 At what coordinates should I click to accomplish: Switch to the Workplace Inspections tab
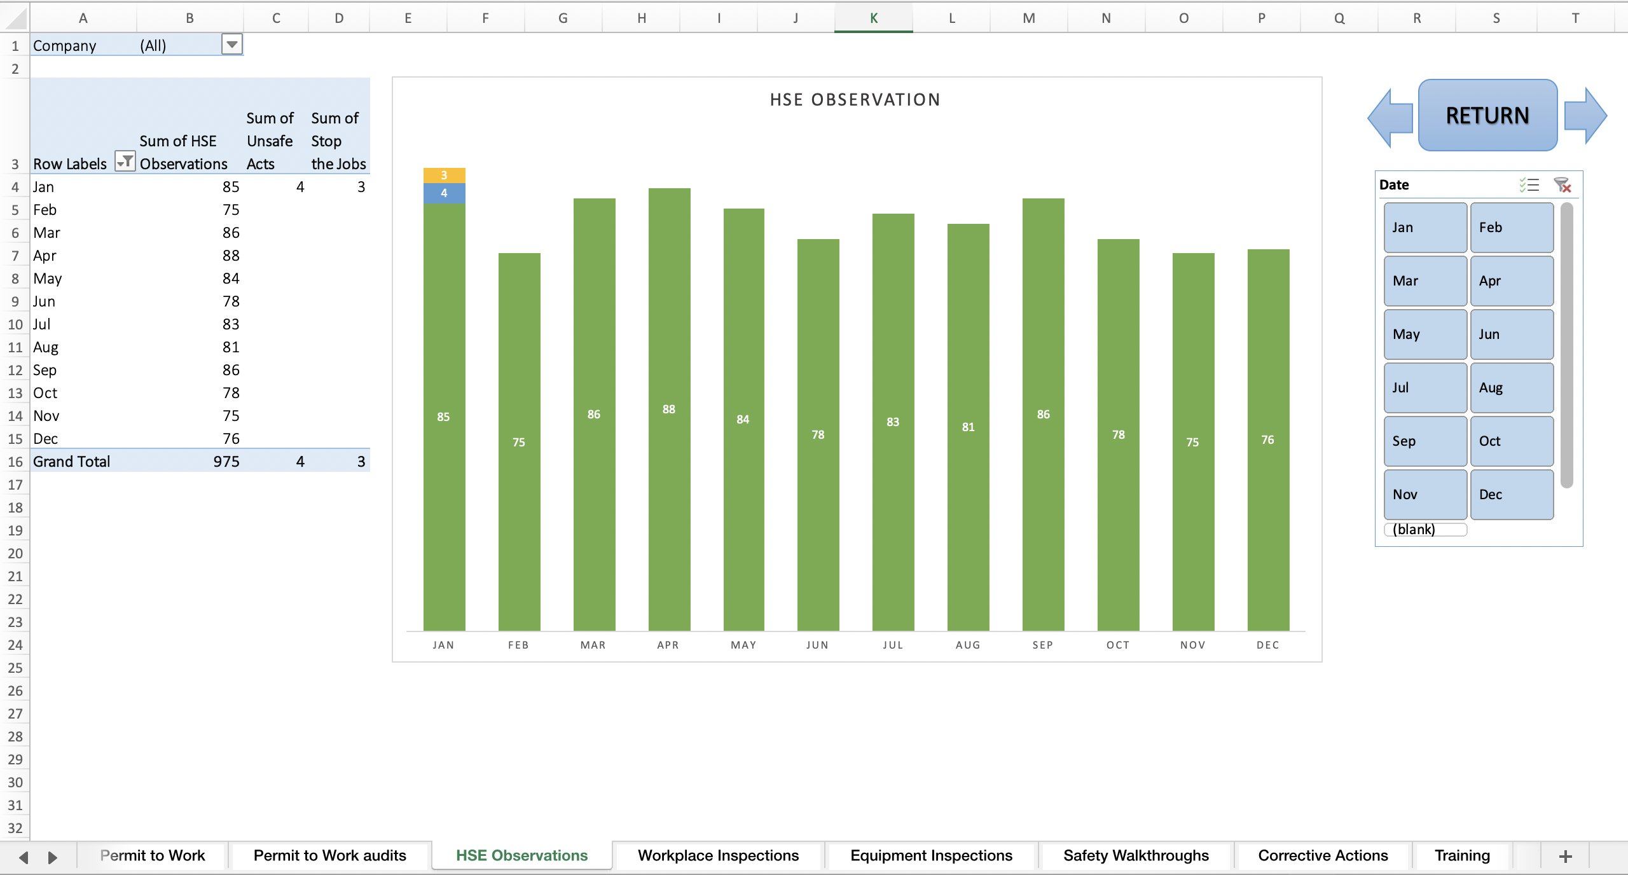(717, 855)
